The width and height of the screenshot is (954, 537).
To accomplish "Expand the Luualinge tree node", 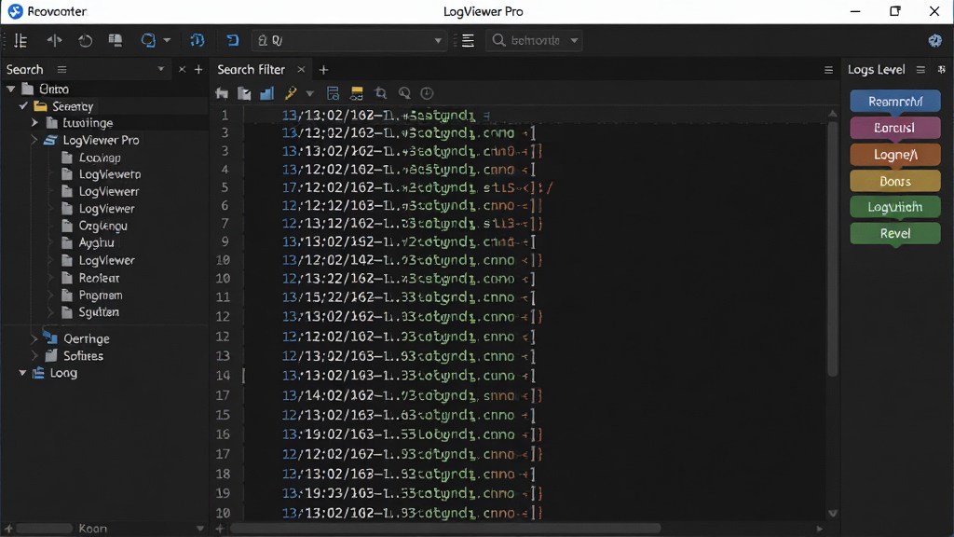I will (34, 122).
